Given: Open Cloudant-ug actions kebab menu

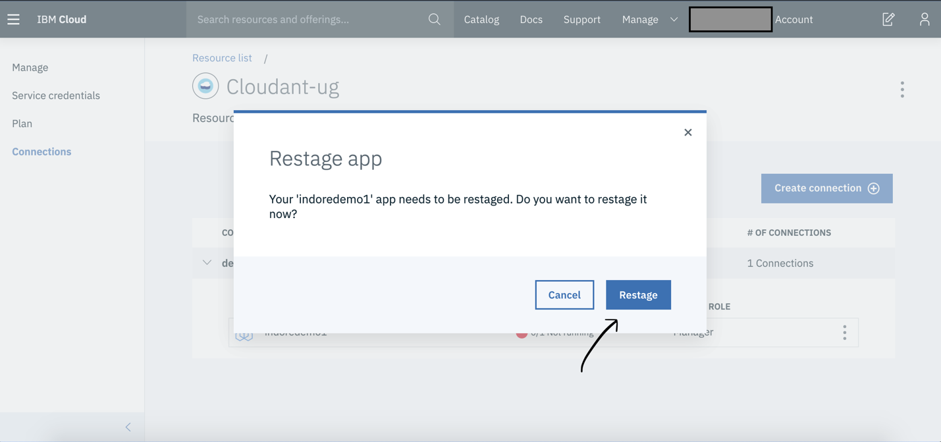Looking at the screenshot, I should coord(902,90).
